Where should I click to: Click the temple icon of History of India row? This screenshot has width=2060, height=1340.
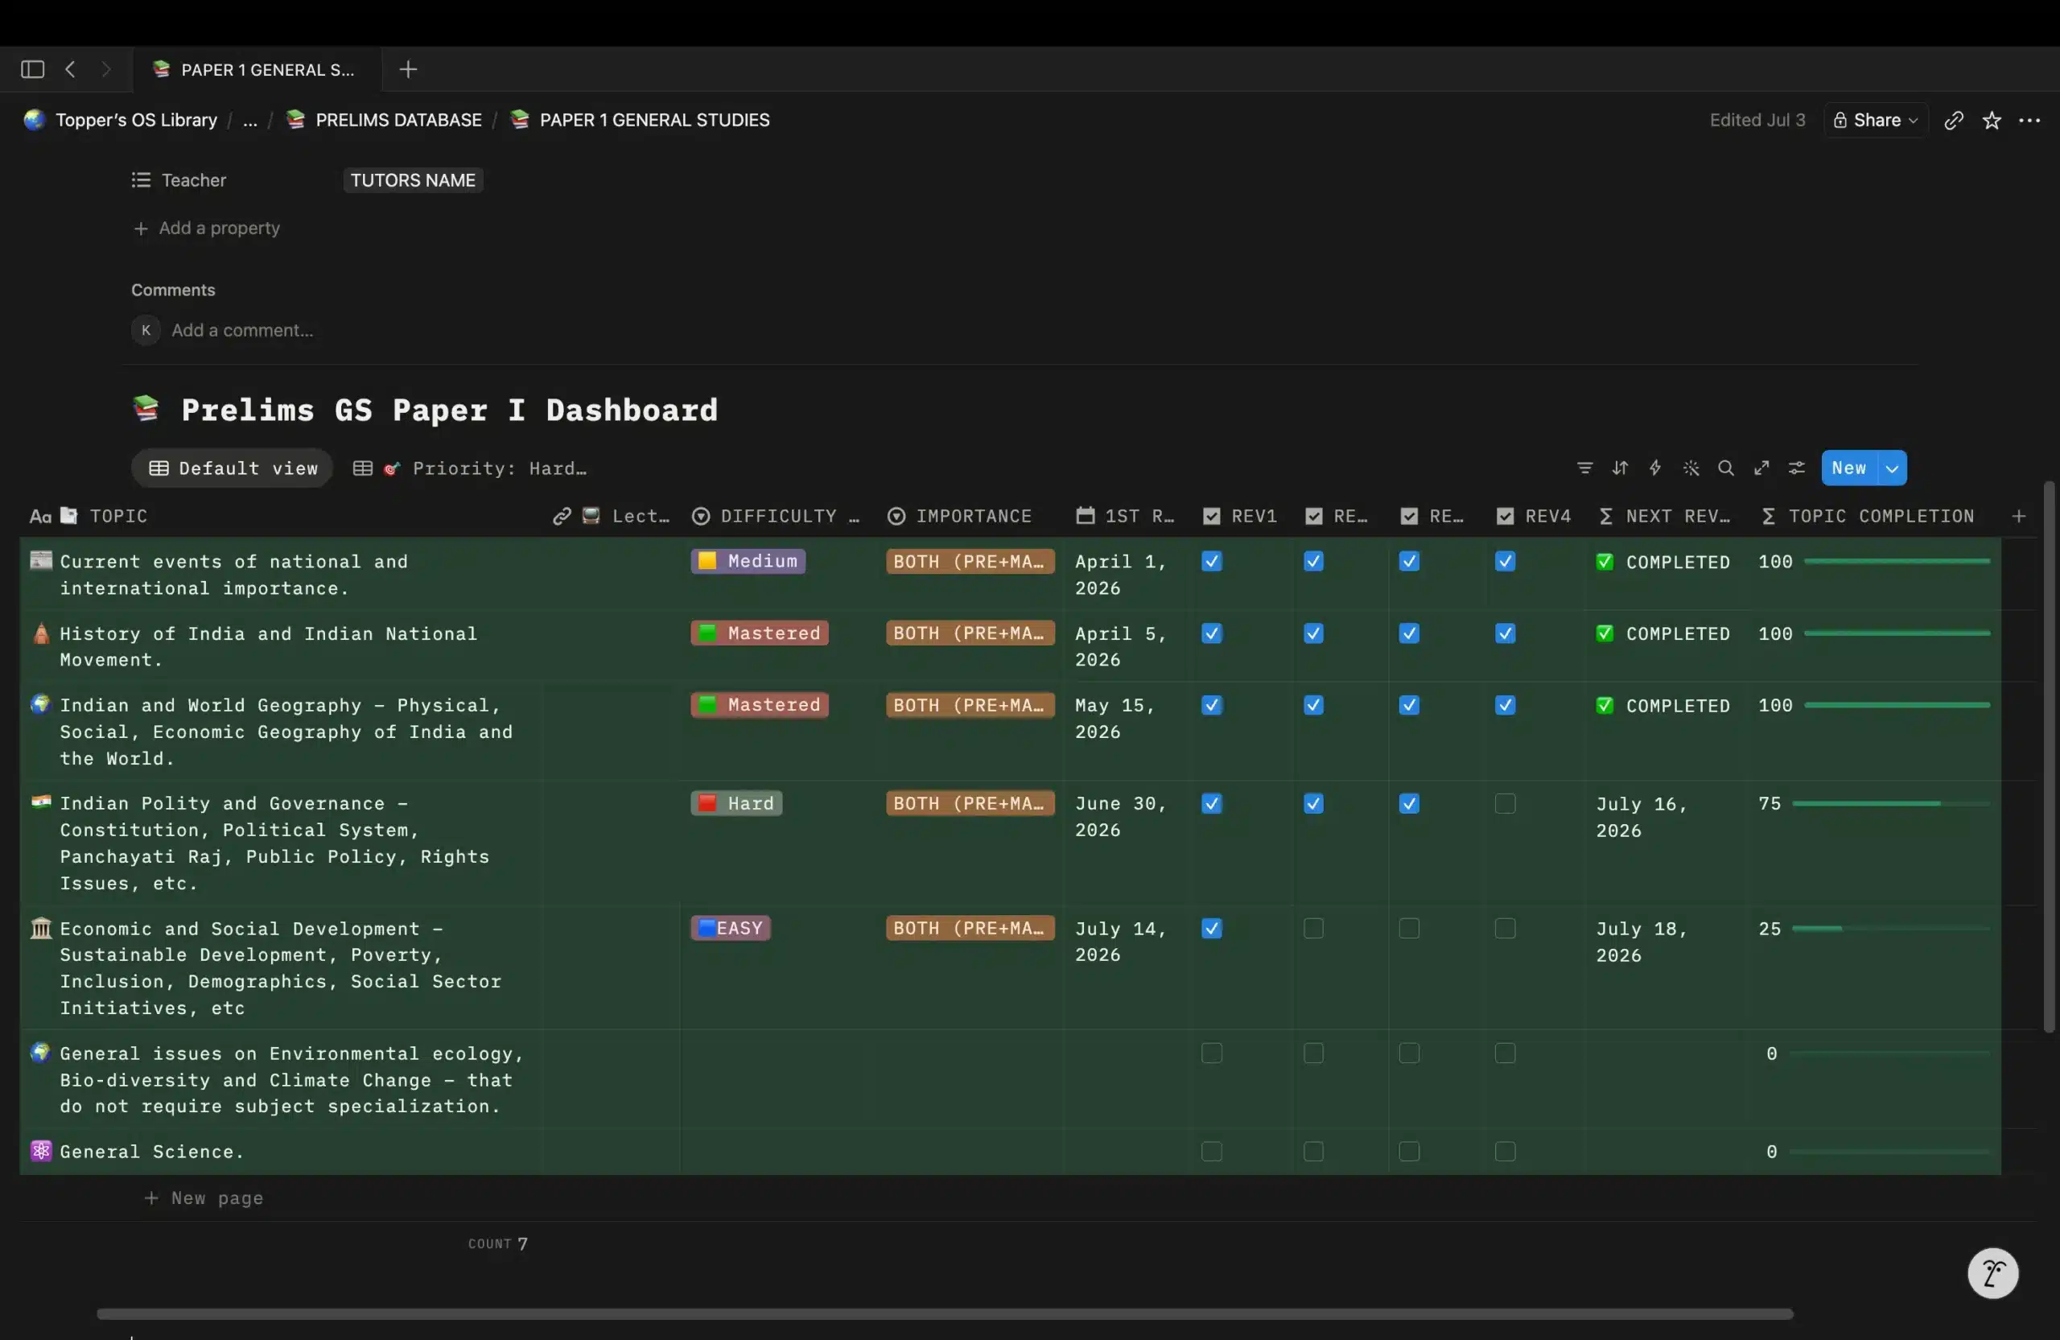pos(41,633)
